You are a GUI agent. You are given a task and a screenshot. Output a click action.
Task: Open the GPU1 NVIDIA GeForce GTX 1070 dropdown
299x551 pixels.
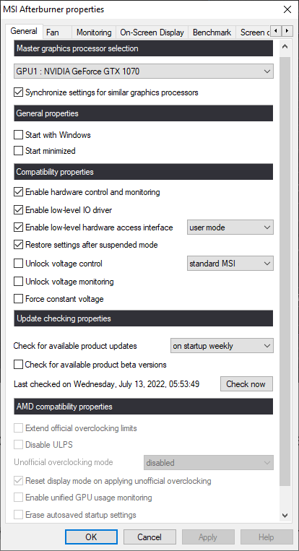(144, 71)
